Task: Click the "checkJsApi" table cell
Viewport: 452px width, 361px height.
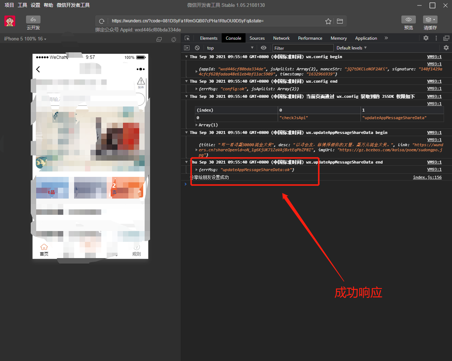Action: (x=319, y=118)
